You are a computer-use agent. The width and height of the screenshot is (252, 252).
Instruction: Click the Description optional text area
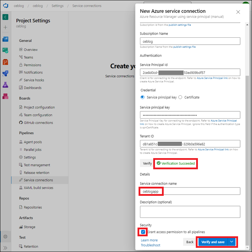[190, 212]
